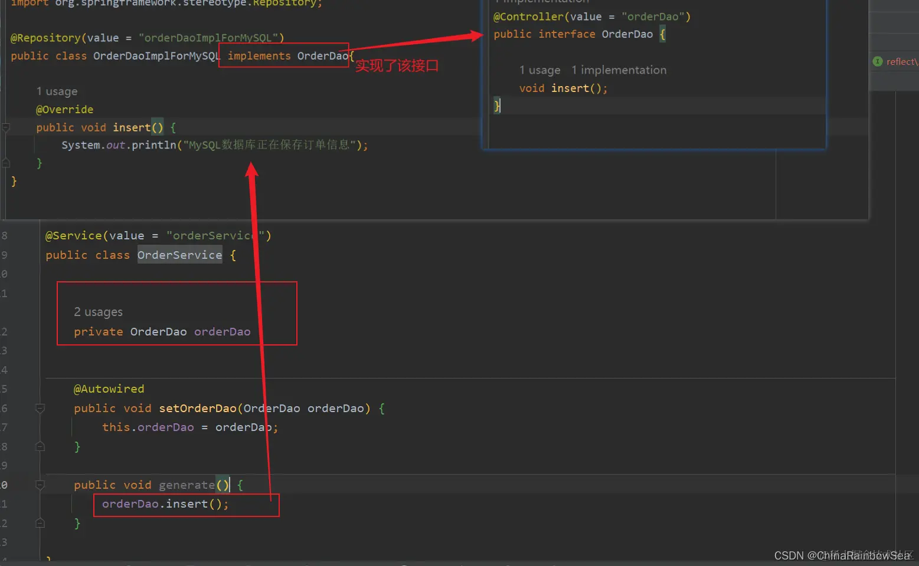
Task: Click highlighted OrderService class name
Action: tap(180, 255)
